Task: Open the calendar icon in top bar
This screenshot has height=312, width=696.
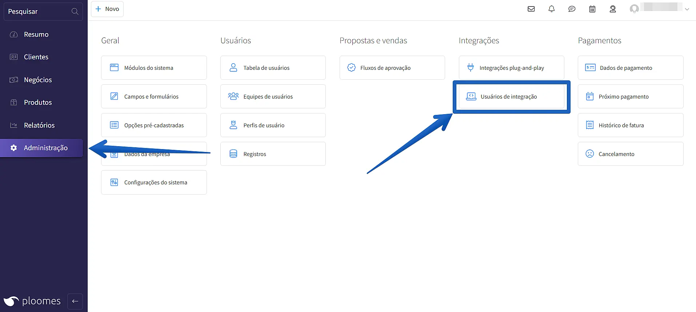Action: click(x=592, y=9)
